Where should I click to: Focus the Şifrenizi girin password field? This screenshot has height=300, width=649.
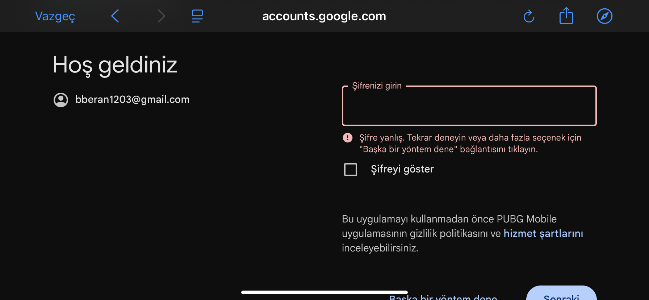(469, 106)
